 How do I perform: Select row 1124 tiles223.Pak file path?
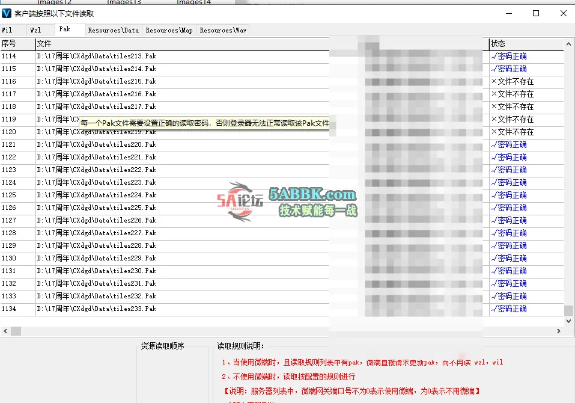(97, 182)
